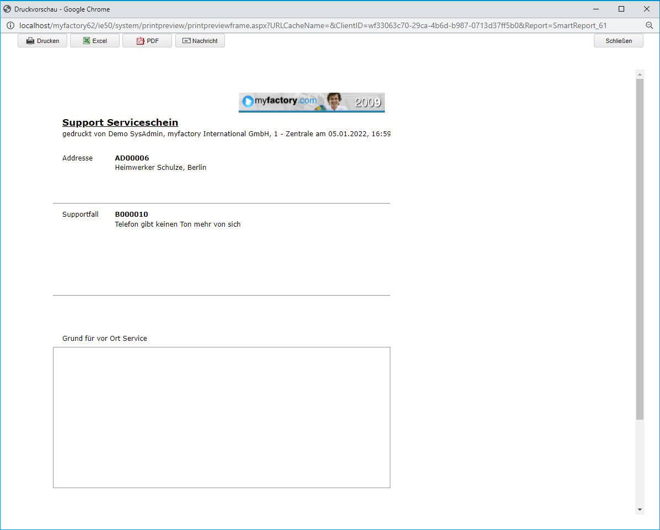Click the empty Grund für vor Ort Service box

coord(222,417)
